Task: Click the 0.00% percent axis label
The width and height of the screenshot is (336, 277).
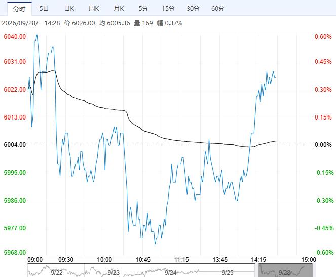Action: coord(323,145)
